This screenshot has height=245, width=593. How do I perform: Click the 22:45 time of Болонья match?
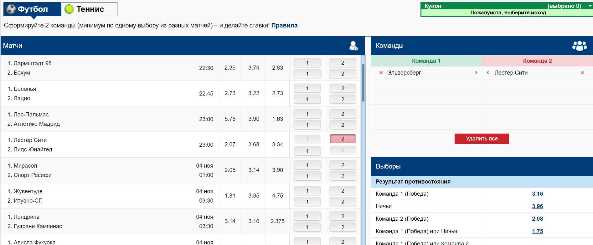(206, 93)
